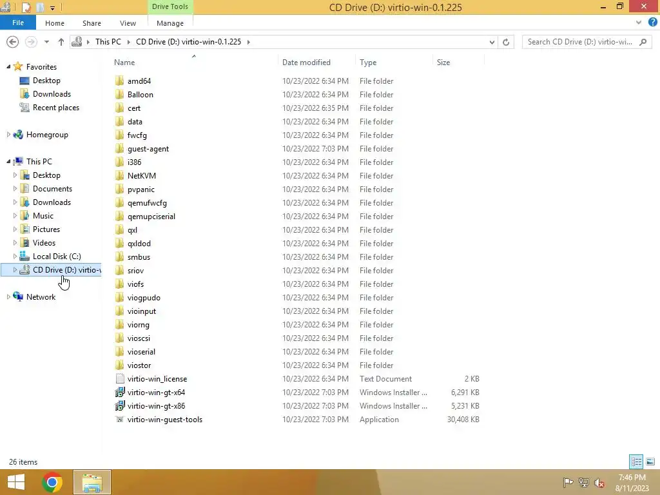Click This PC breadcrumb in address bar
This screenshot has height=495, width=660.
(x=108, y=42)
